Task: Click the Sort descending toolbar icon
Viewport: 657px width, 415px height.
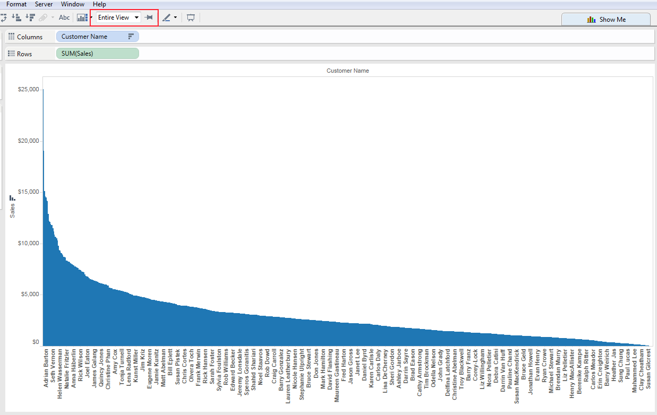Action: pos(30,18)
